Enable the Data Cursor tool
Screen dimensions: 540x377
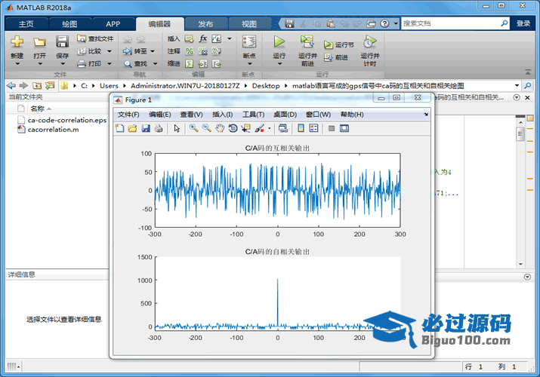click(245, 128)
